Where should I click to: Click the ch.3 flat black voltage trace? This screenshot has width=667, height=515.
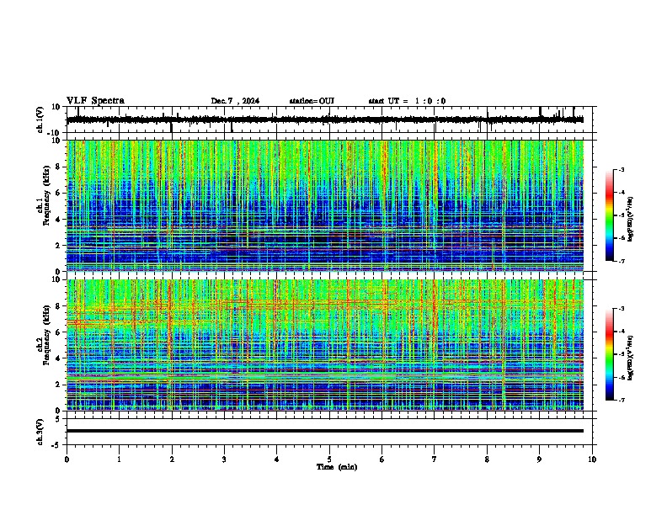325,431
